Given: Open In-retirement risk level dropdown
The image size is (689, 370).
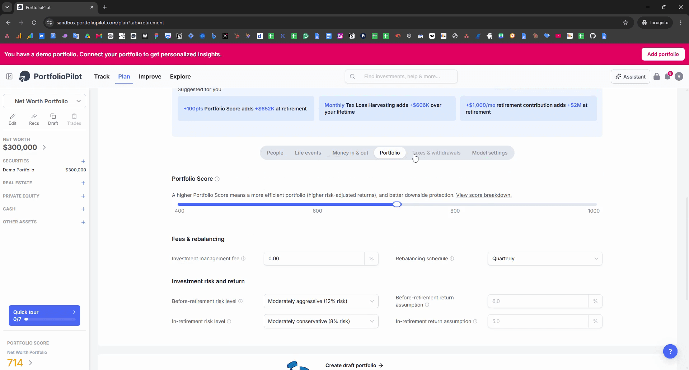Looking at the screenshot, I should 321,321.
